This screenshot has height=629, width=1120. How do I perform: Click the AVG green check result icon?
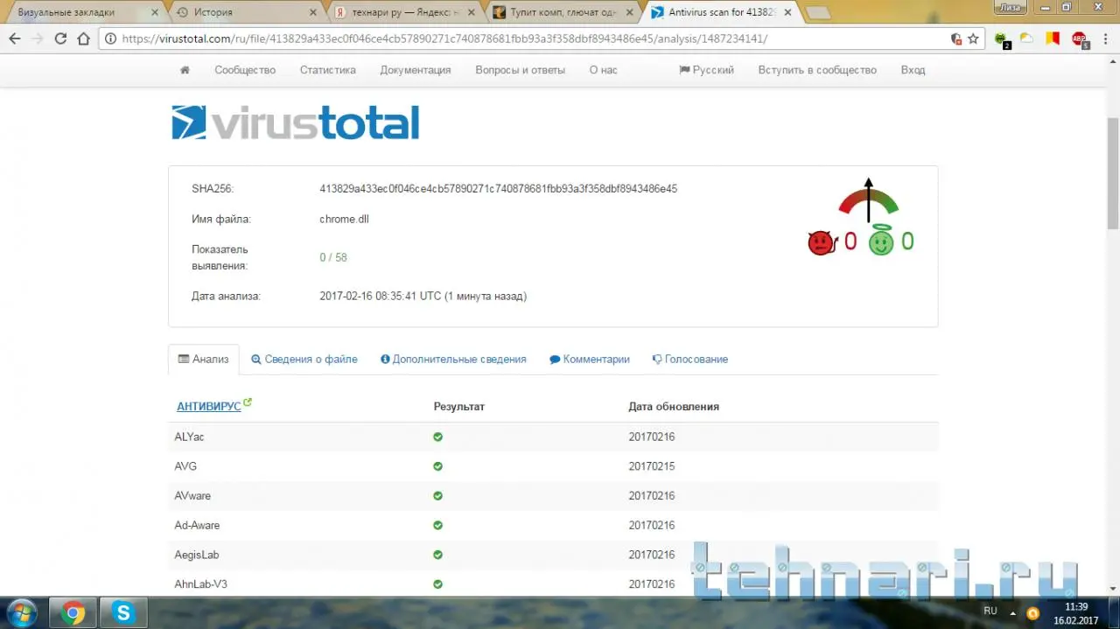click(x=437, y=466)
